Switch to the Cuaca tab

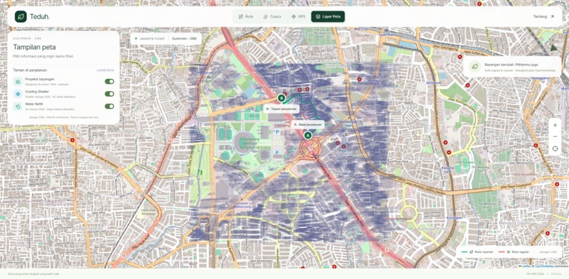(272, 17)
